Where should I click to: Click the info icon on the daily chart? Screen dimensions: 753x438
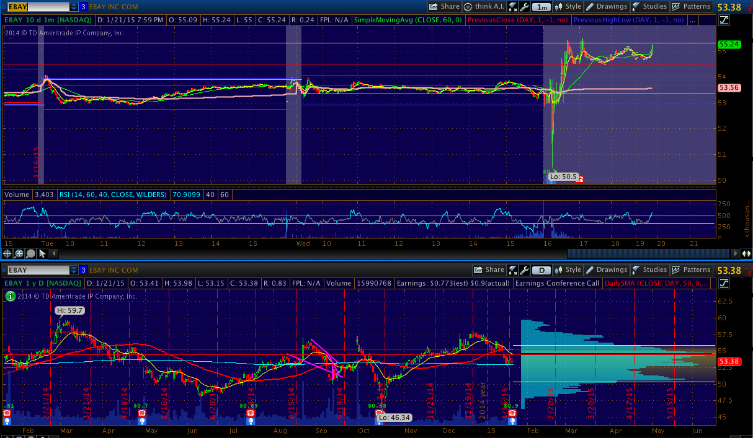[9, 296]
